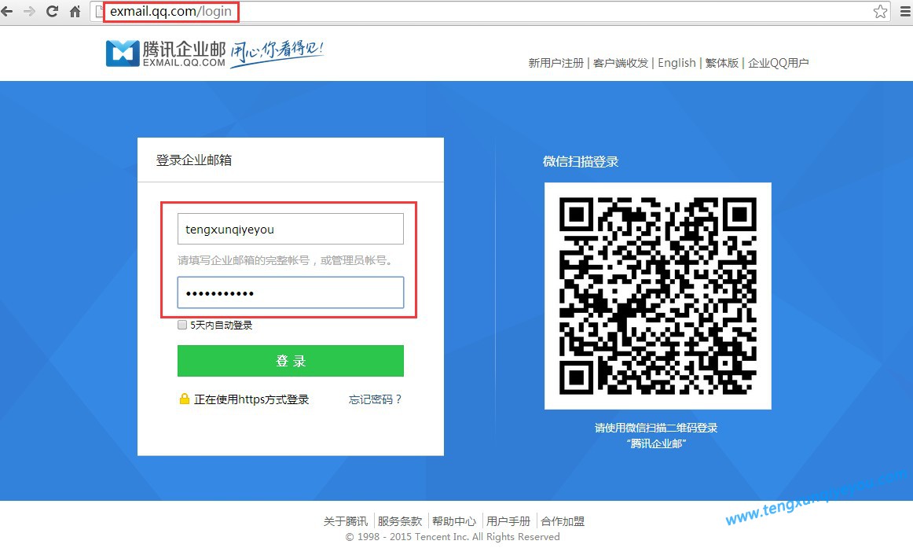This screenshot has width=913, height=548.
Task: Open the 企业QQ用户 link
Action: (x=779, y=63)
